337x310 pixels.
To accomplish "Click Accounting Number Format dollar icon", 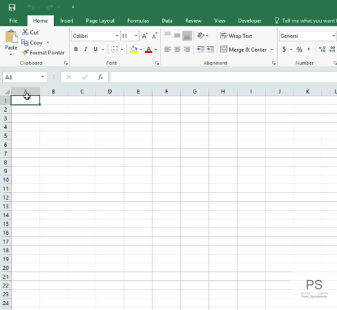I will pos(285,49).
